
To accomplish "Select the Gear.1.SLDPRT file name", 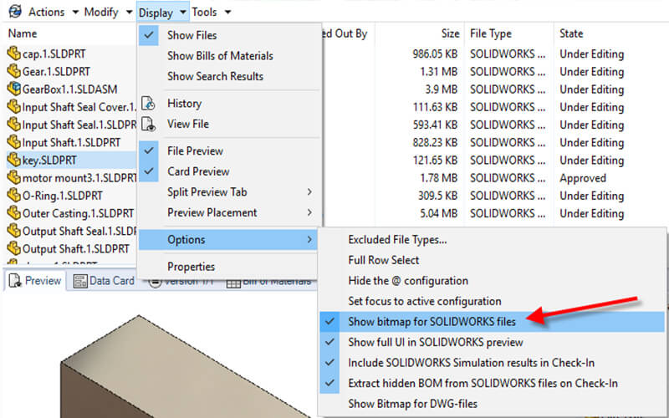I will pyautogui.click(x=56, y=72).
